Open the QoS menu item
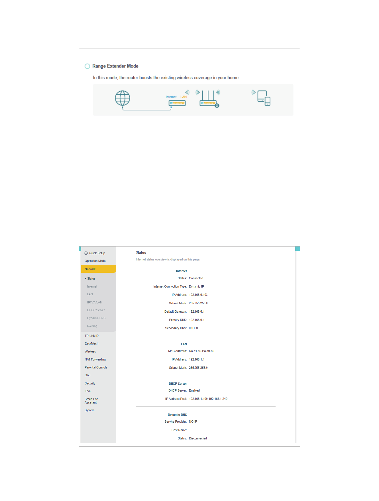 point(87,375)
